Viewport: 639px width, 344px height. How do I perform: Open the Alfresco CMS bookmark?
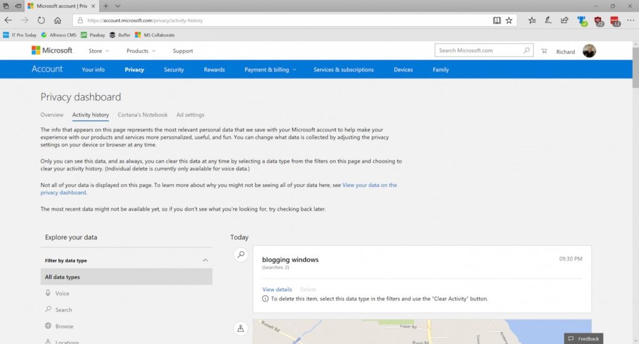pyautogui.click(x=59, y=35)
